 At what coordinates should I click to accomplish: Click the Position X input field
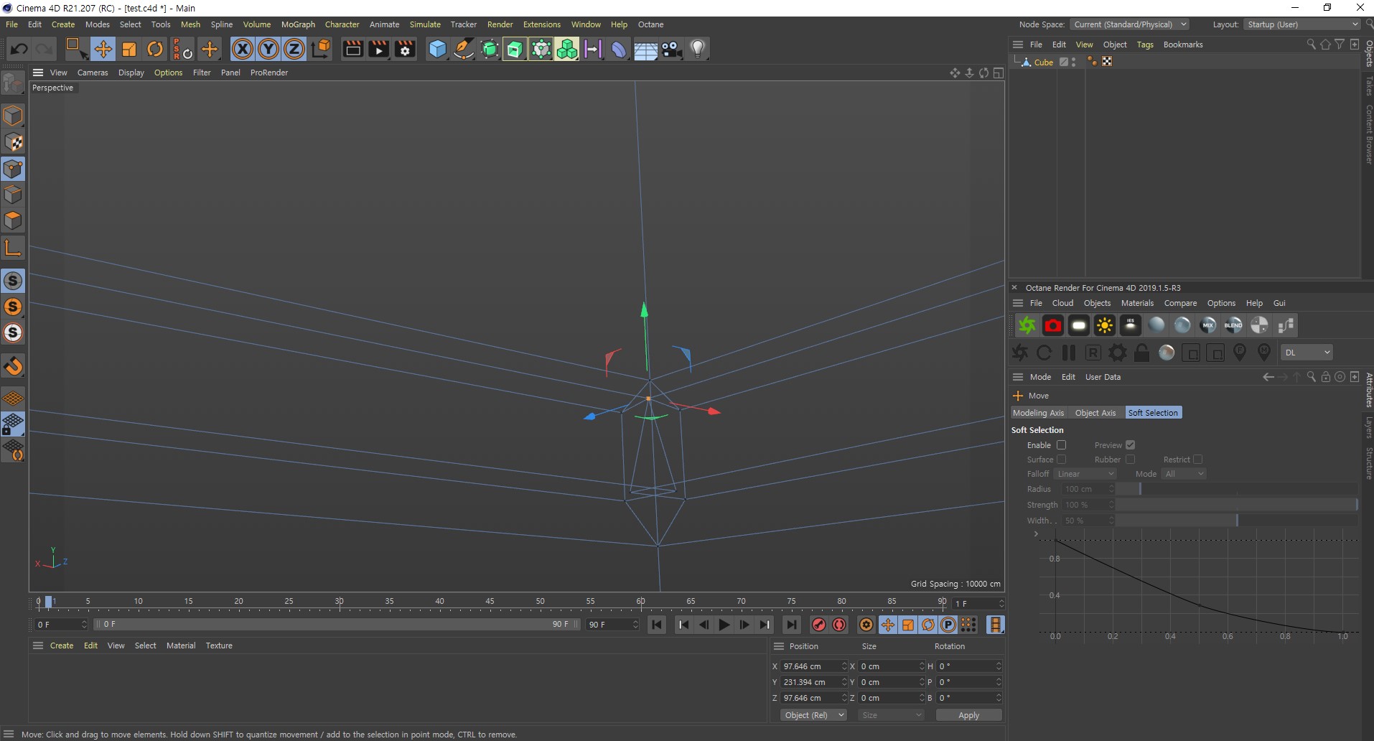(813, 666)
